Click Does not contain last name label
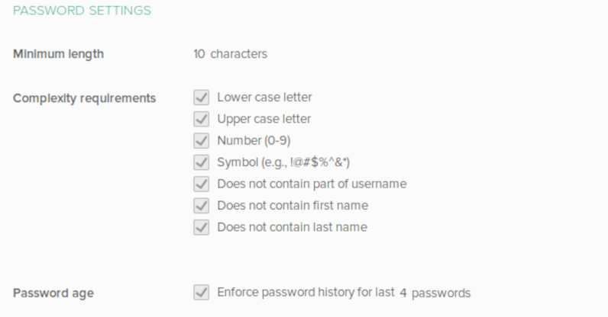 [292, 227]
